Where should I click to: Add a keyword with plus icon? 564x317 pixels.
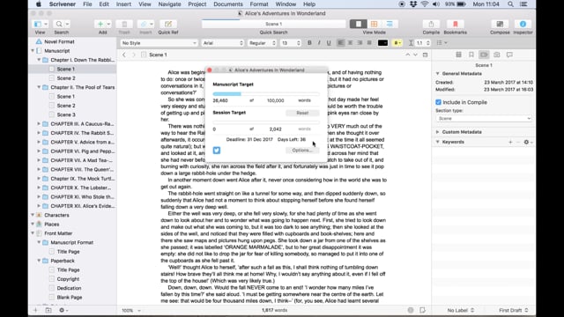pyautogui.click(x=510, y=142)
